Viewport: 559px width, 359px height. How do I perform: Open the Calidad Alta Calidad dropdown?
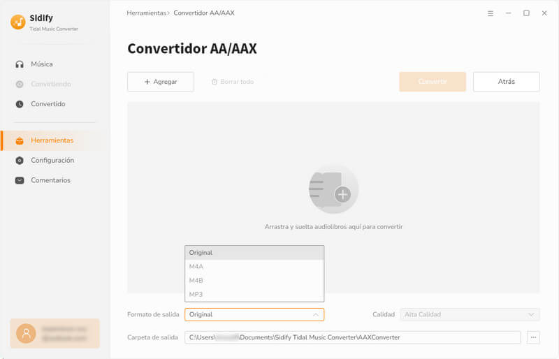tap(470, 315)
